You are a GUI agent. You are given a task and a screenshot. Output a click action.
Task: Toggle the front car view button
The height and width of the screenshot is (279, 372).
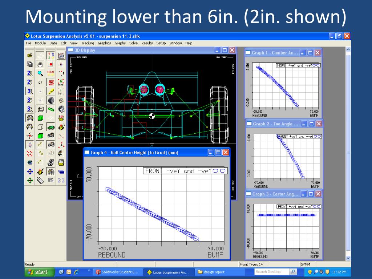tap(30, 118)
